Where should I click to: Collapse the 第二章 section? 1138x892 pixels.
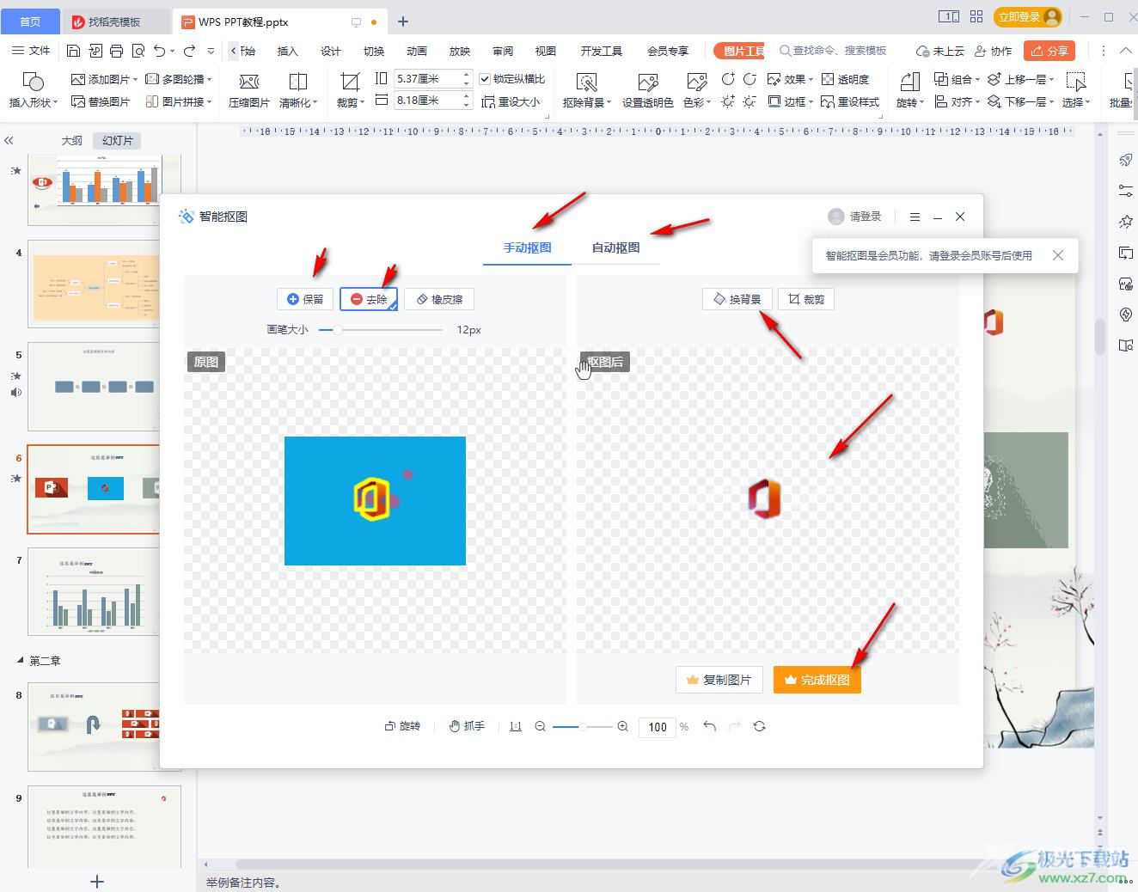pos(21,660)
